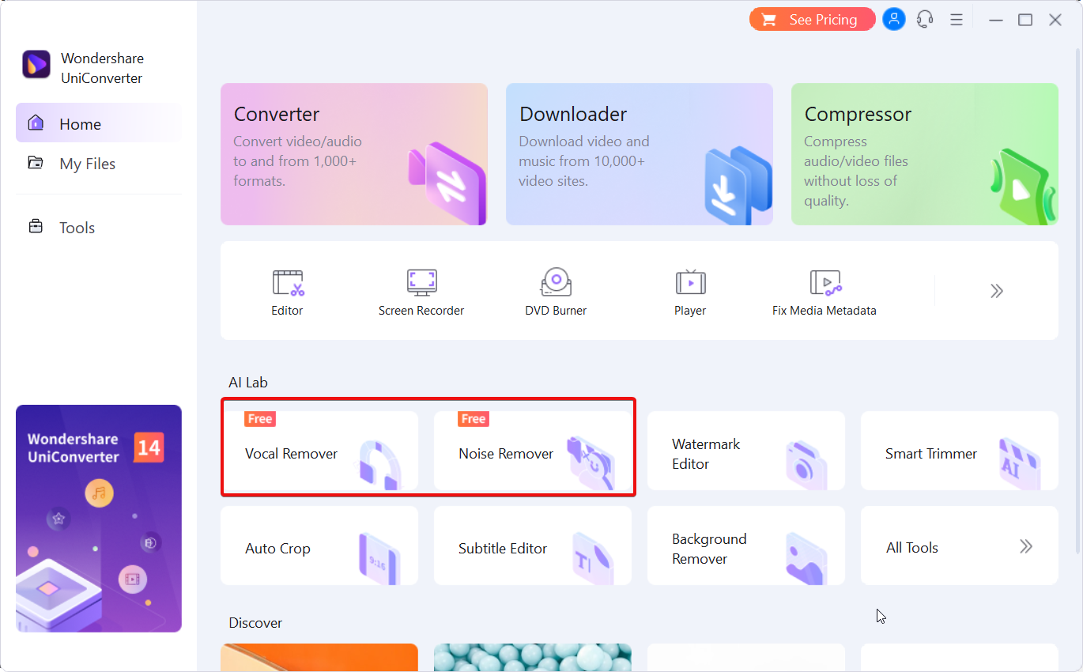The width and height of the screenshot is (1083, 672).
Task: Open the hamburger main menu
Action: (x=957, y=20)
